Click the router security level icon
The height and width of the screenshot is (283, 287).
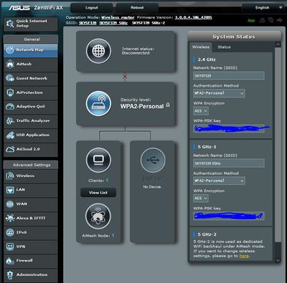[x=98, y=103]
